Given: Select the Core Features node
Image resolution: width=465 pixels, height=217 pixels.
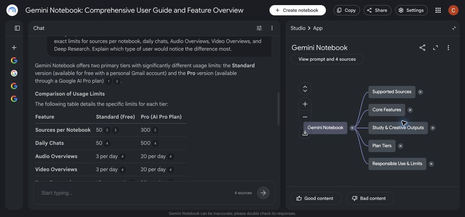Looking at the screenshot, I should click(x=386, y=110).
